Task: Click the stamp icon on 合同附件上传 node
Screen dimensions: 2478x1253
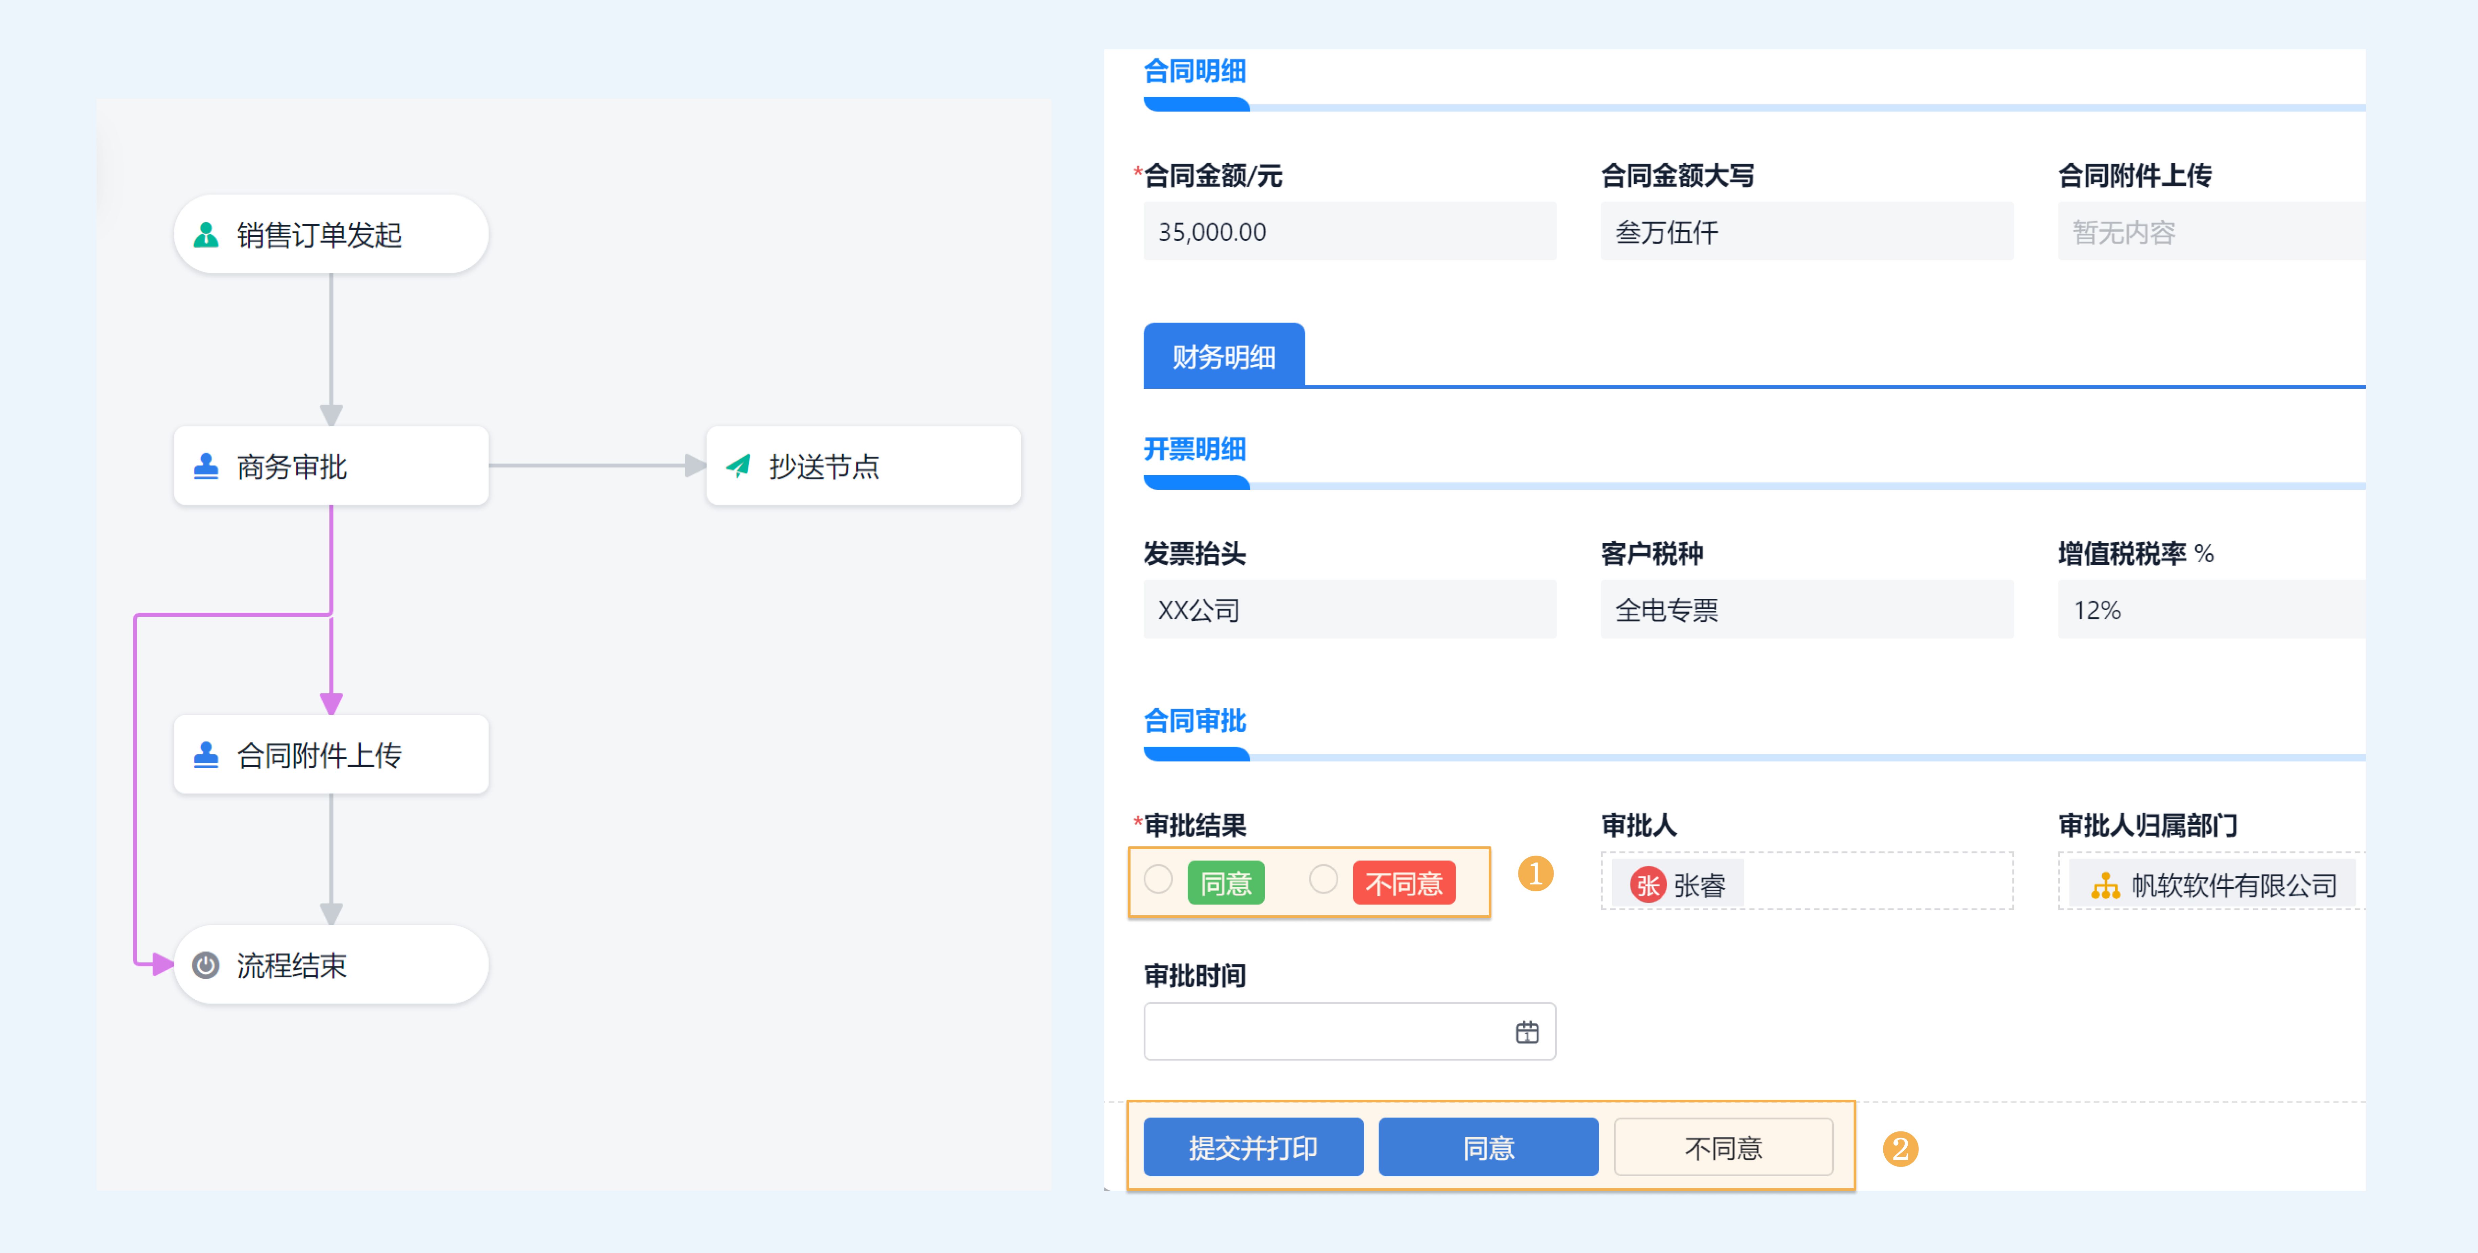Action: tap(206, 755)
